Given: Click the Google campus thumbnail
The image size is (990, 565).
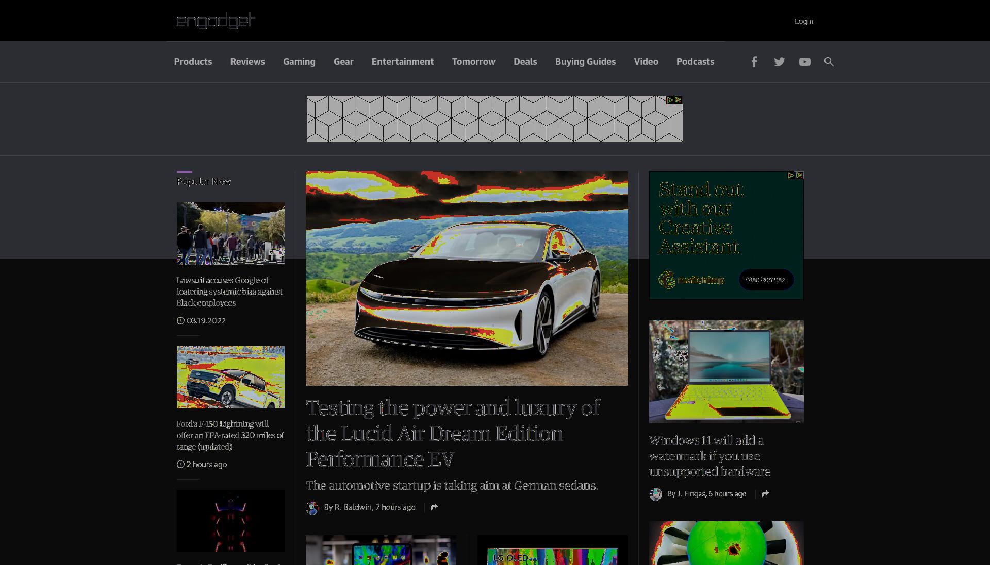Looking at the screenshot, I should (230, 233).
